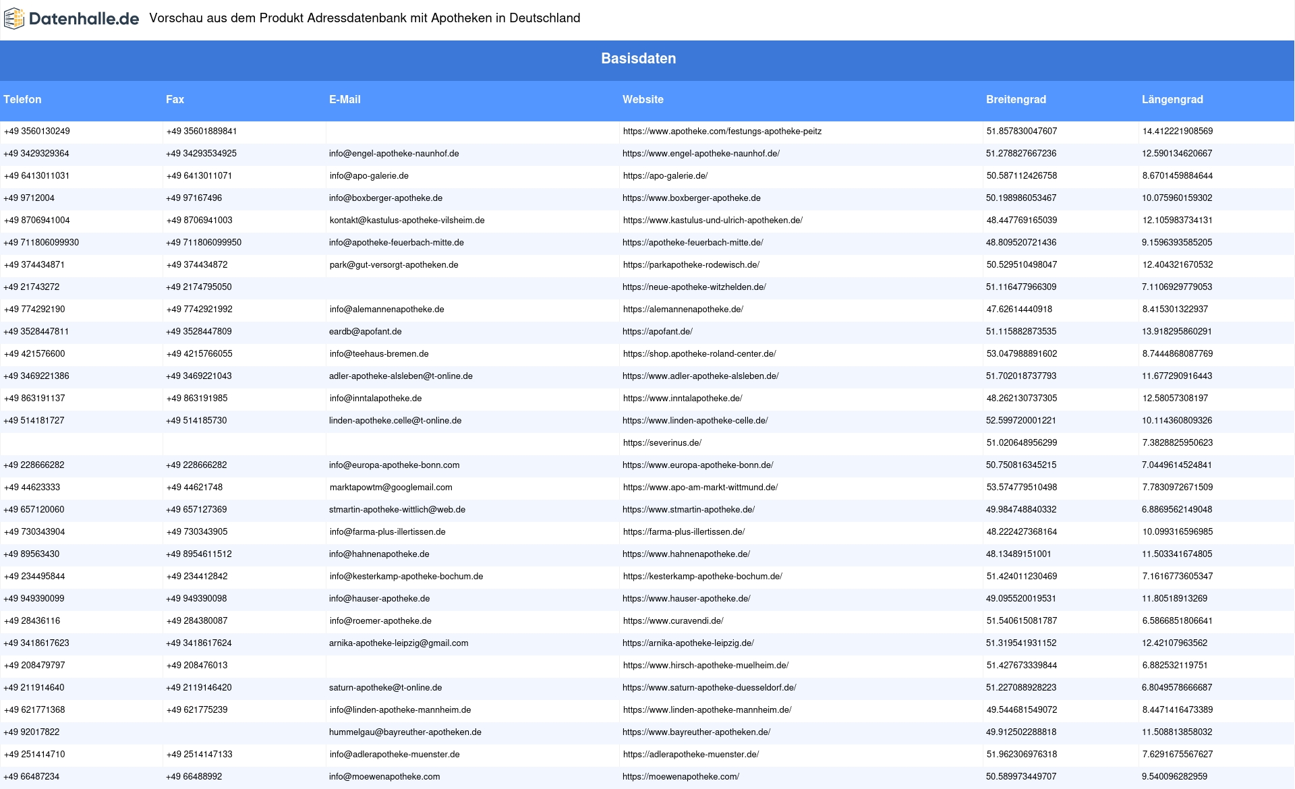Select email hummelgau@bayreuther-apotheken.de
The height and width of the screenshot is (789, 1295).
coord(405,732)
